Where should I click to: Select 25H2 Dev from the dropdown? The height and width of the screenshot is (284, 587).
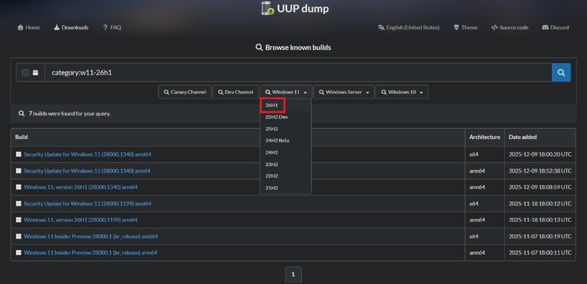pyautogui.click(x=286, y=117)
